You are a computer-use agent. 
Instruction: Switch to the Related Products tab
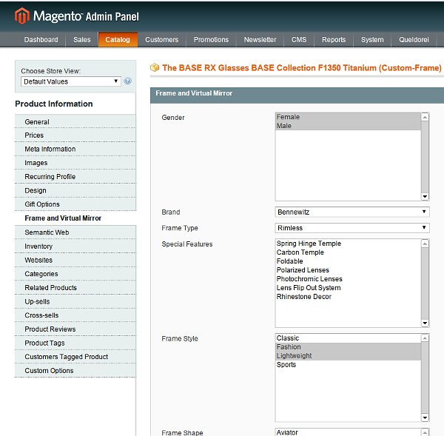click(x=75, y=287)
